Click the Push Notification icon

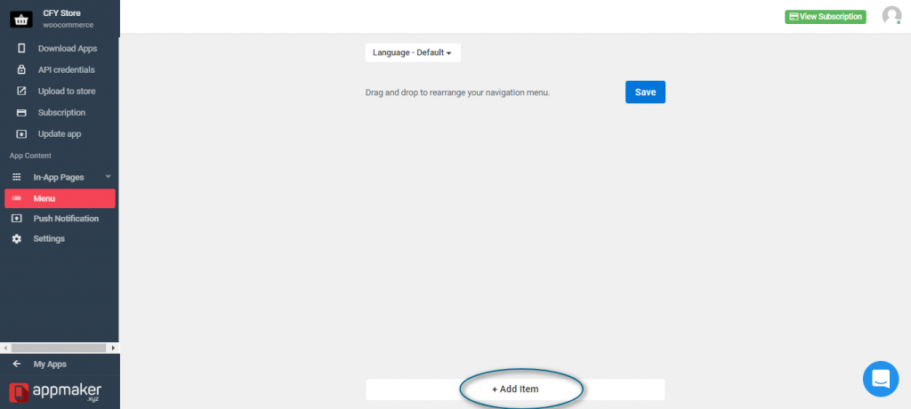coord(17,219)
